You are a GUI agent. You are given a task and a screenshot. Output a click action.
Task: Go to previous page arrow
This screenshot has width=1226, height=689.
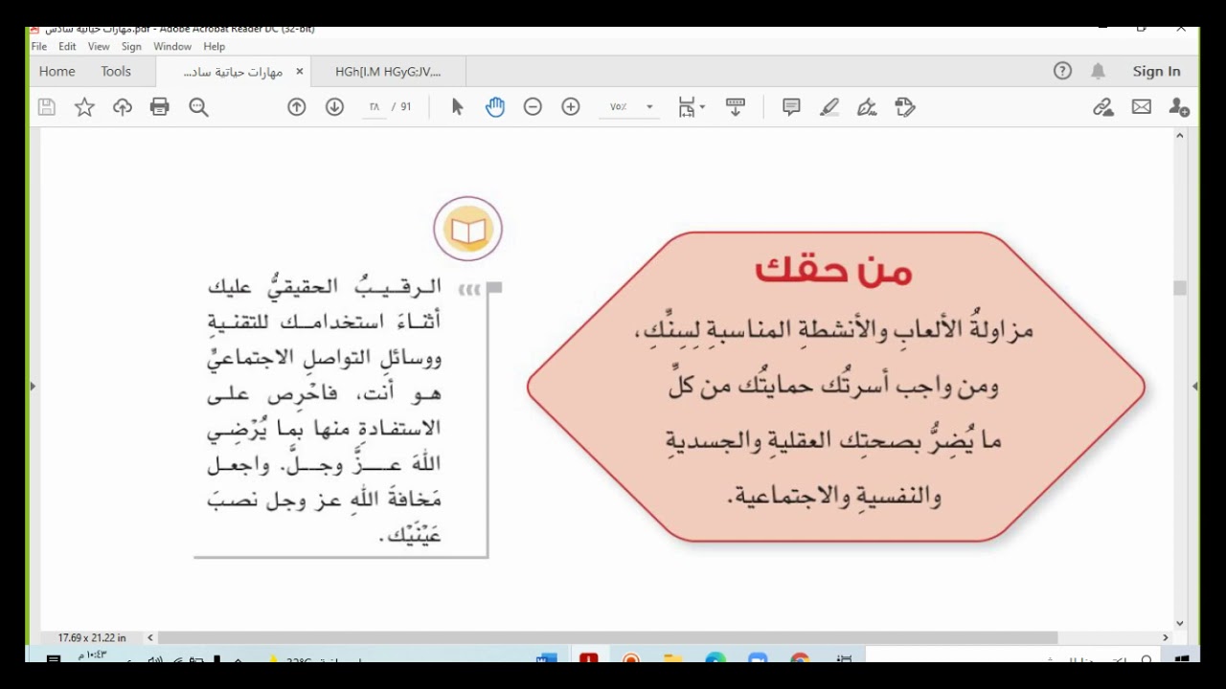(x=297, y=107)
